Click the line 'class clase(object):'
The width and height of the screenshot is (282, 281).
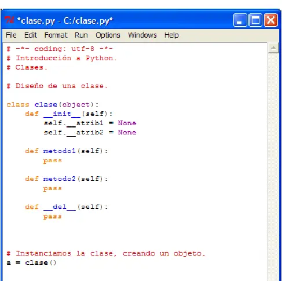coord(52,104)
